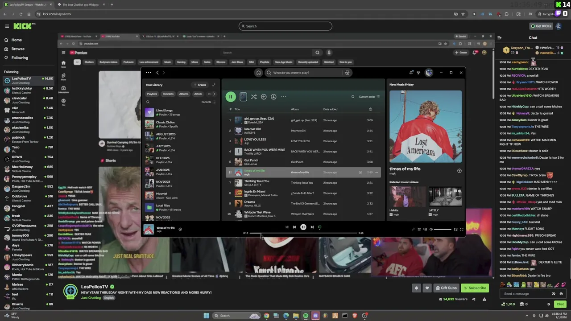This screenshot has height=321, width=571.
Task: Open playlist more options ellipsis
Action: pos(283,97)
